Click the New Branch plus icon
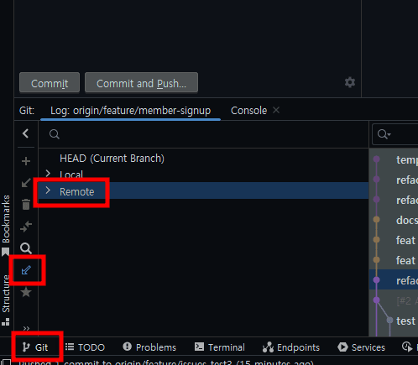Screen dimensions: 418x365 click(26, 161)
